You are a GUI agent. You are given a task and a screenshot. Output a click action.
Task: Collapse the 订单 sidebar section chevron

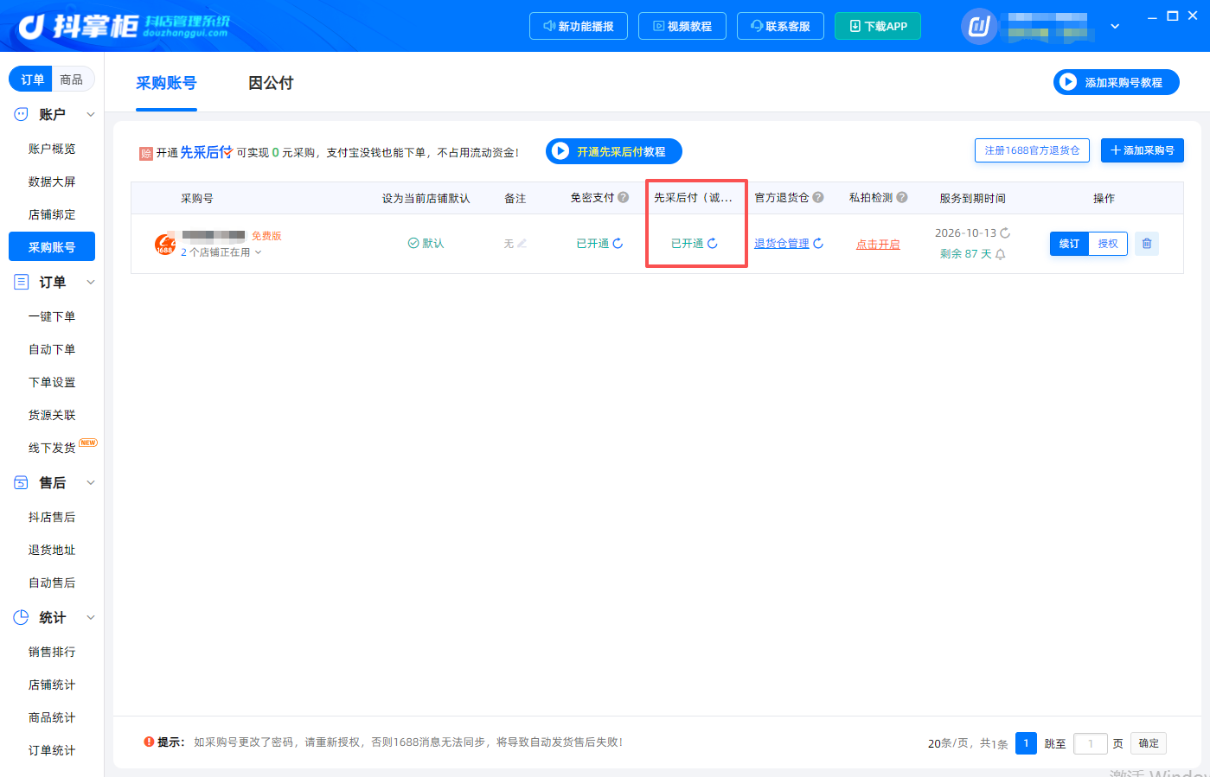91,282
